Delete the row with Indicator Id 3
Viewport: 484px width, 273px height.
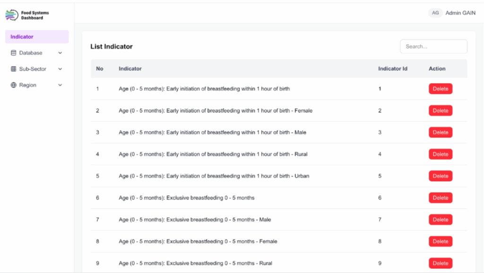[440, 132]
